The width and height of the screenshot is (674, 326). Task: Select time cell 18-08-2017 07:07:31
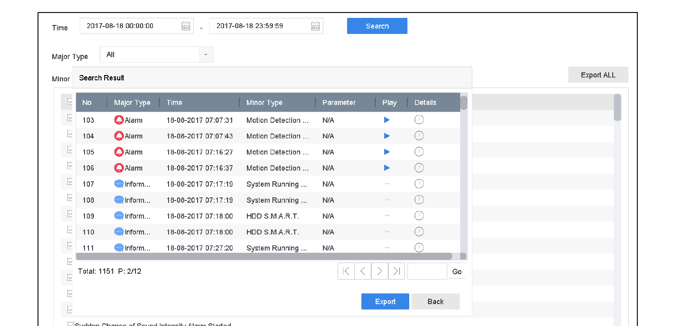tap(200, 120)
